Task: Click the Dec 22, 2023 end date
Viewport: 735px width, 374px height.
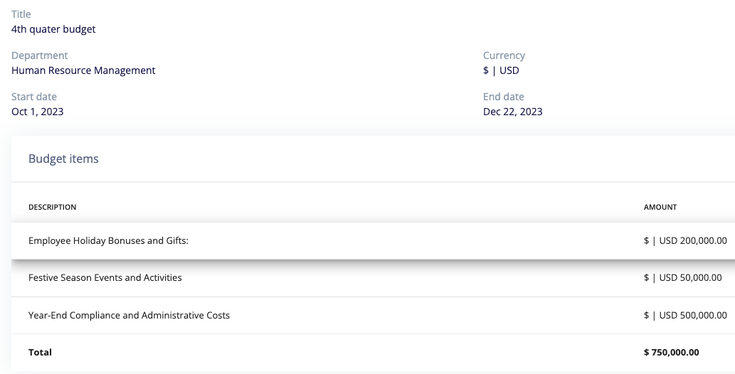Action: 513,112
